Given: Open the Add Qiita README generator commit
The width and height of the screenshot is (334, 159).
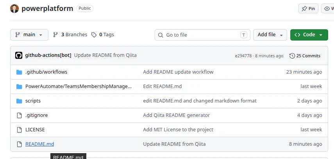Looking at the screenshot, I should coord(176,115).
